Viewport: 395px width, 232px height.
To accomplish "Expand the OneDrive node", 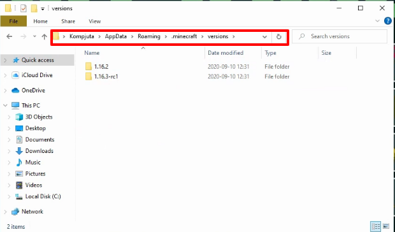I will [x=5, y=91].
